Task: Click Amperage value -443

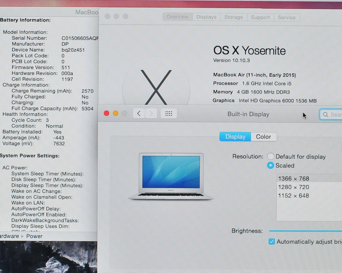Action: [59, 138]
